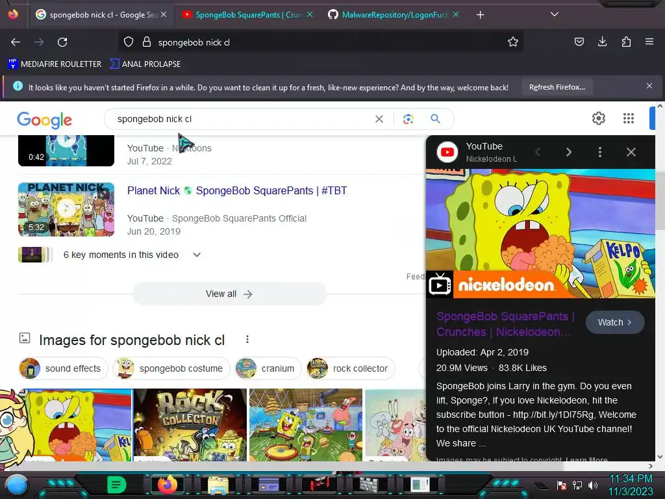
Task: Open the SpongeBob playground game image
Action: tap(306, 425)
